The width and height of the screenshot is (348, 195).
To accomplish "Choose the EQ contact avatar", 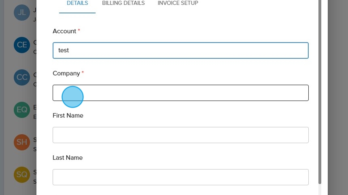I will [22, 110].
